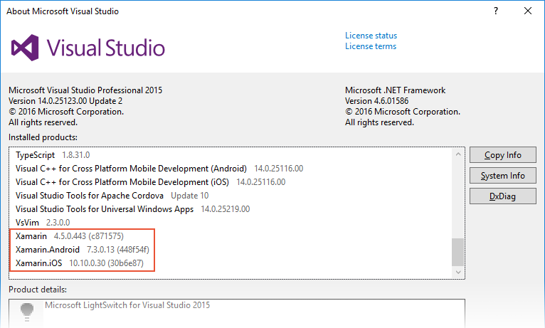Click the Version 14.0.25123.00 Update 2 text

(65, 101)
